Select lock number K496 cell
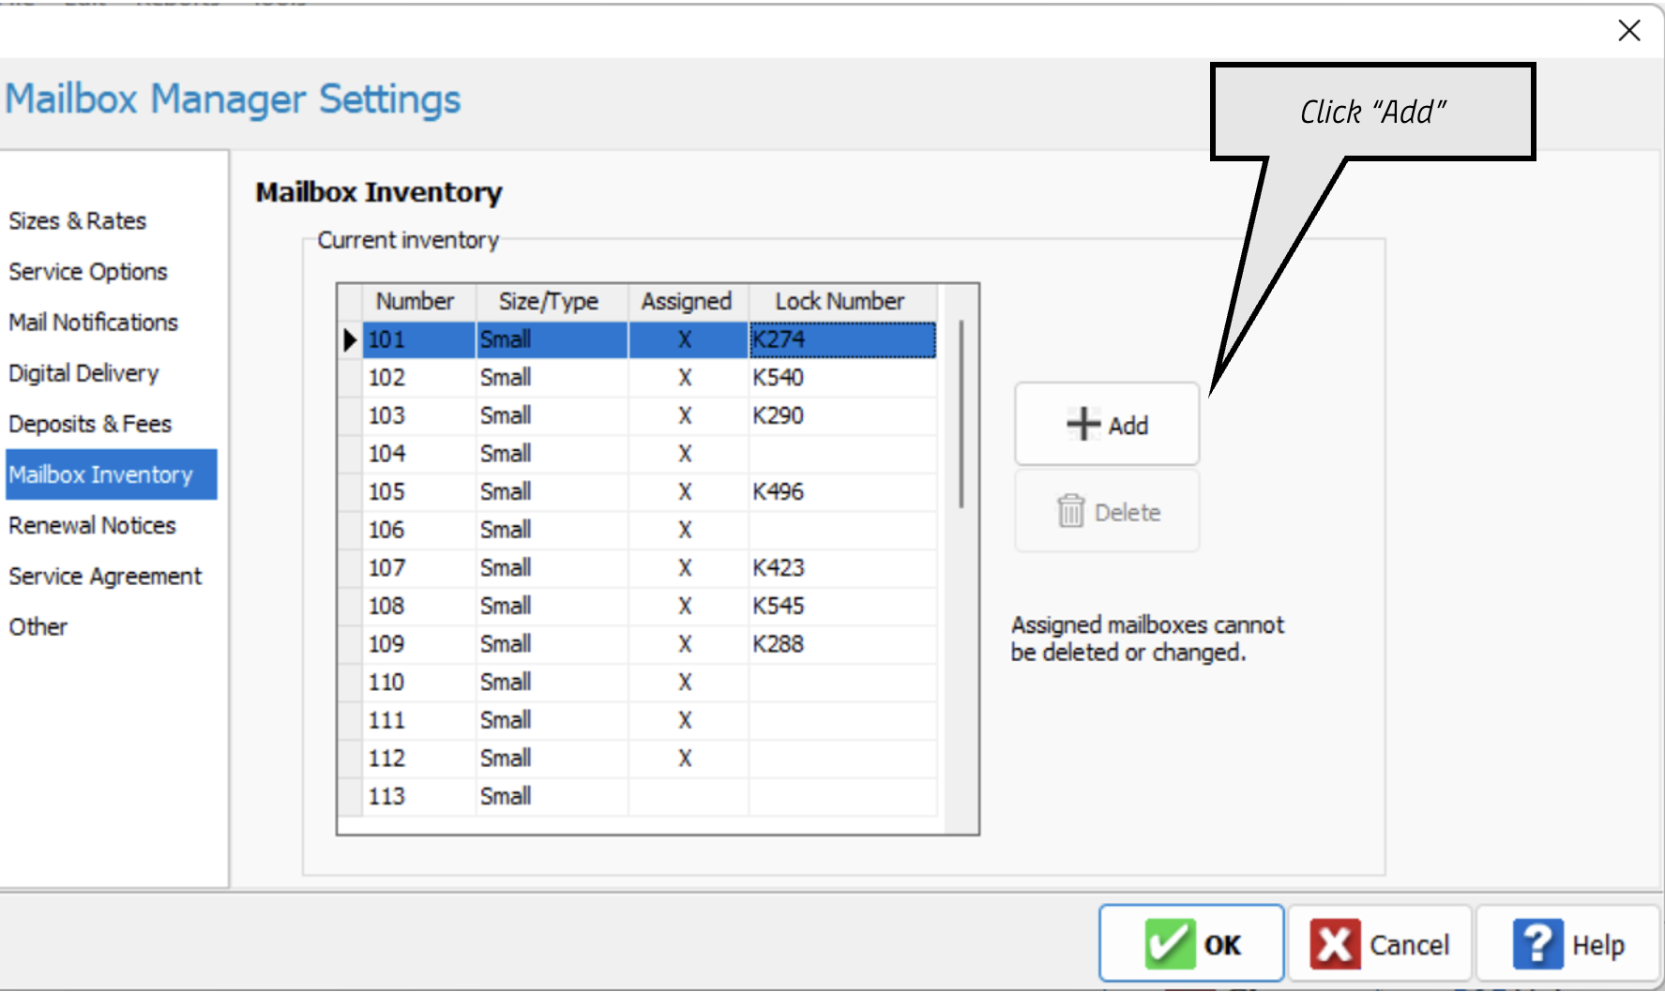The width and height of the screenshot is (1665, 992). [842, 491]
